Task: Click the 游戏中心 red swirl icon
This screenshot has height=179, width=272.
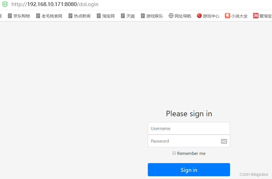Action: point(199,16)
